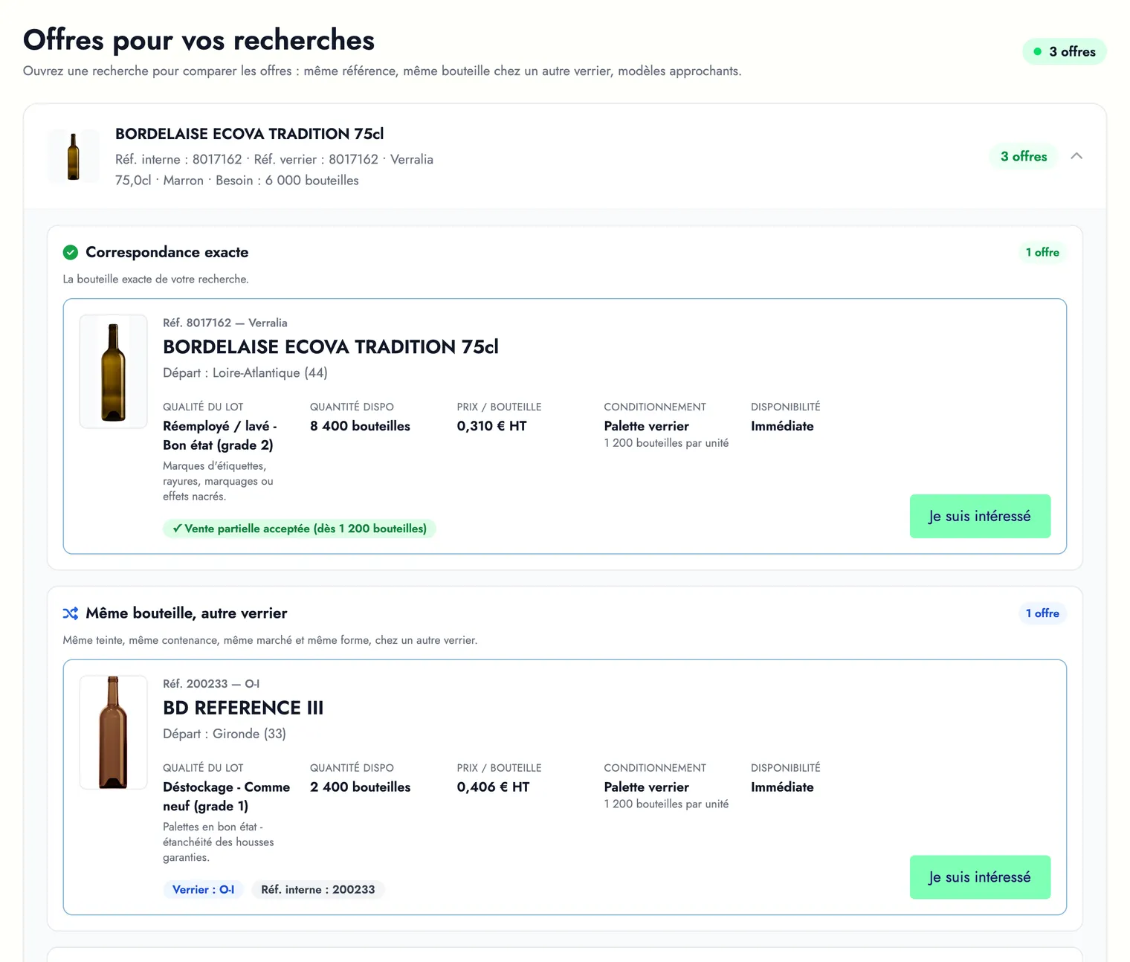Open the small bottle thumbnail in search header
This screenshot has width=1130, height=962.
click(x=74, y=157)
